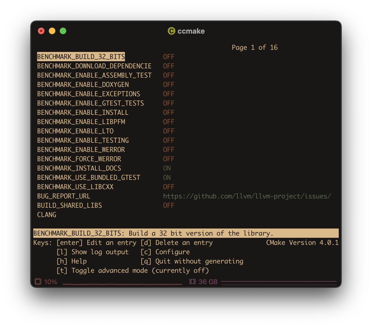The image size is (372, 328).
Task: Select the [enter] Edit an entry hint
Action: pos(97,243)
